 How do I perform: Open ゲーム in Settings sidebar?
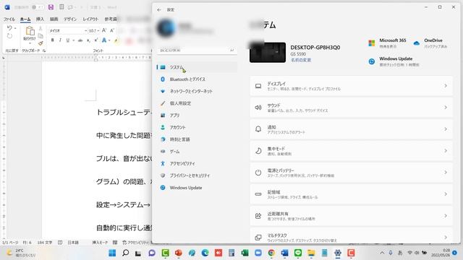coord(197,152)
